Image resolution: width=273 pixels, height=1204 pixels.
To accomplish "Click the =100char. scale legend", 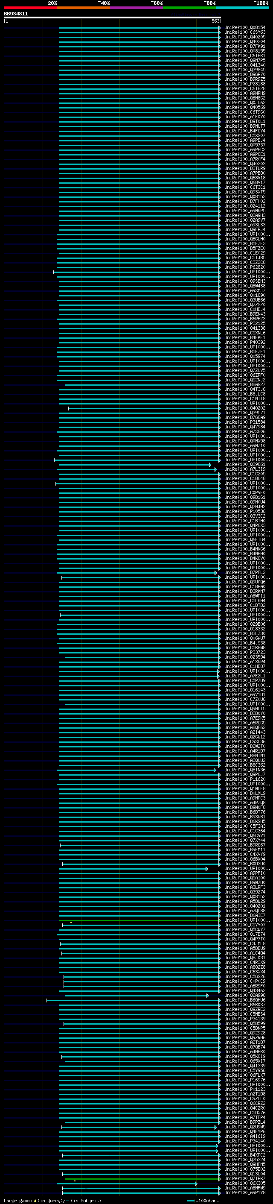I will (x=203, y=1200).
